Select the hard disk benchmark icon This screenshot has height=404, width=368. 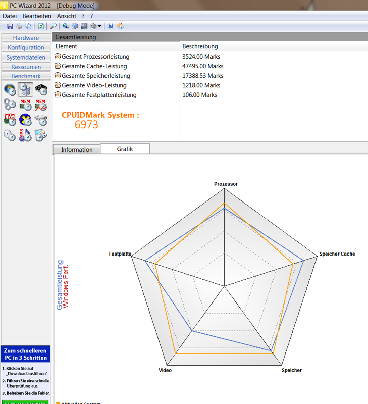pos(41,120)
